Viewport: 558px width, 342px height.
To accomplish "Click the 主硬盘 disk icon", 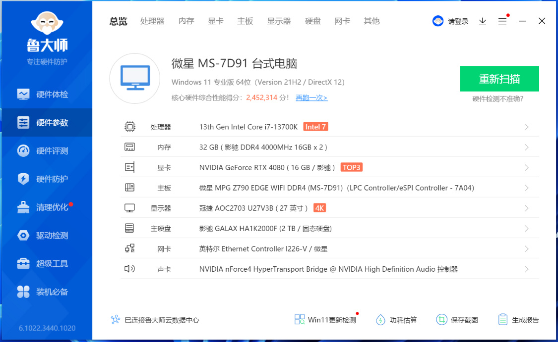I will [x=129, y=228].
